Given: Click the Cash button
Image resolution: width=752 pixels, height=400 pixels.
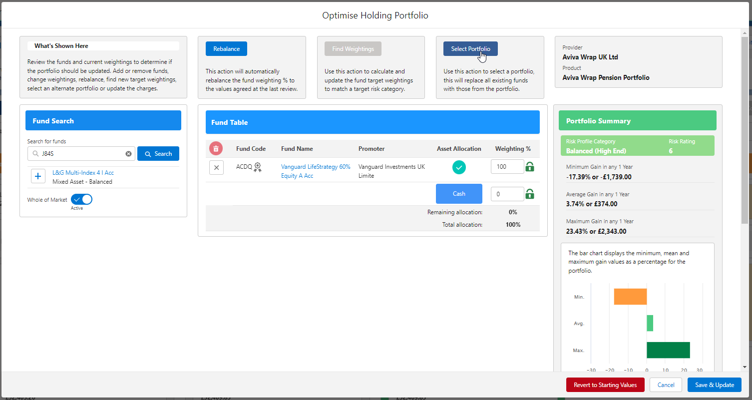Looking at the screenshot, I should point(459,194).
